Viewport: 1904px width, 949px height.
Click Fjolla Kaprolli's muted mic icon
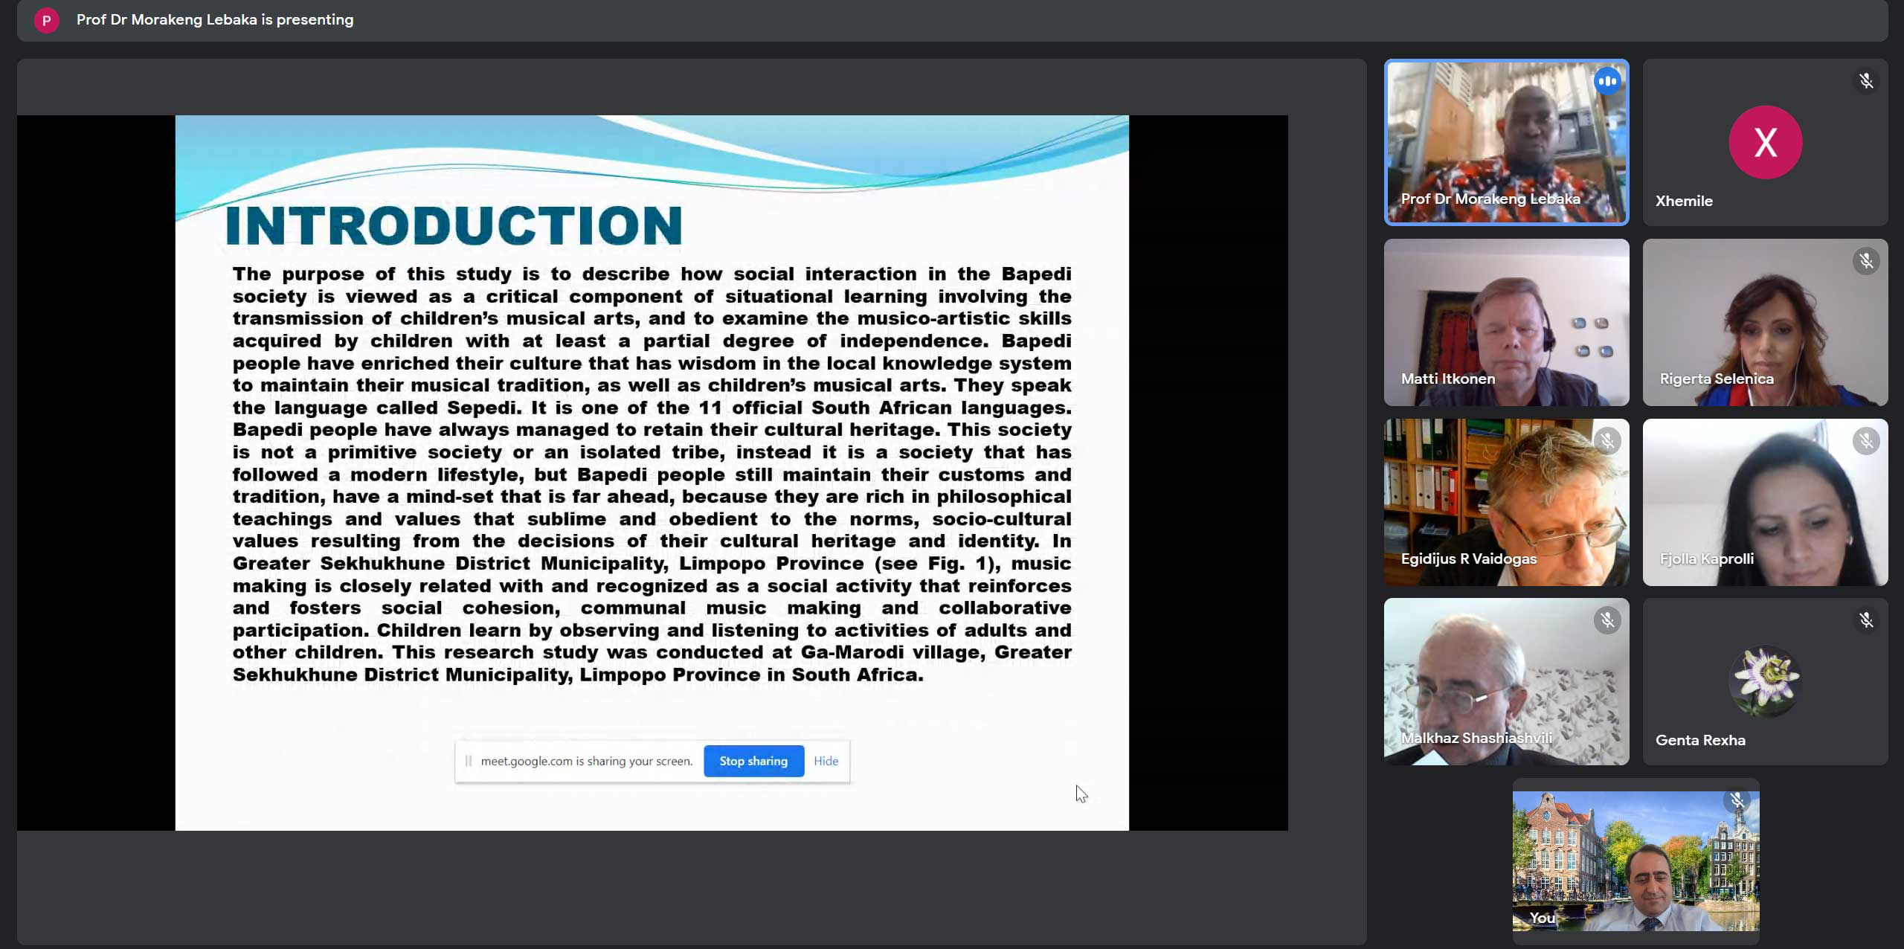coord(1865,441)
